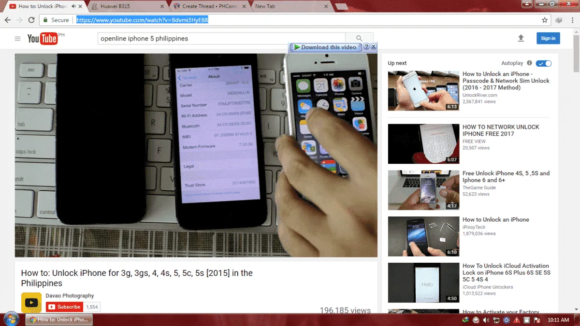The width and height of the screenshot is (580, 326).
Task: Click the iCloud iPhone Unlockers channel name
Action: click(488, 287)
